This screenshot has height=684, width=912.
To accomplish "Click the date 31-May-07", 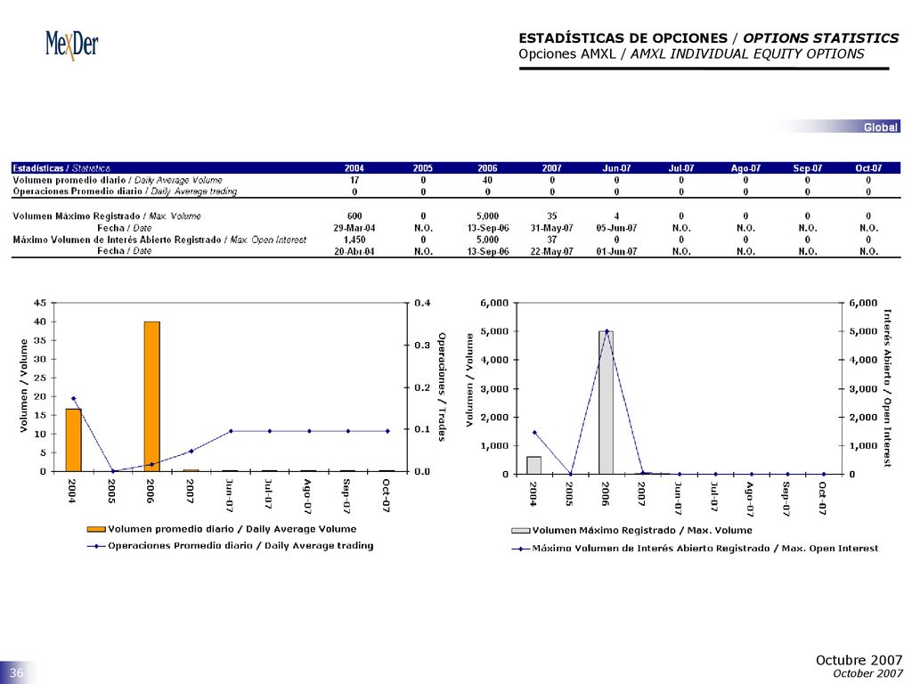I will point(552,228).
